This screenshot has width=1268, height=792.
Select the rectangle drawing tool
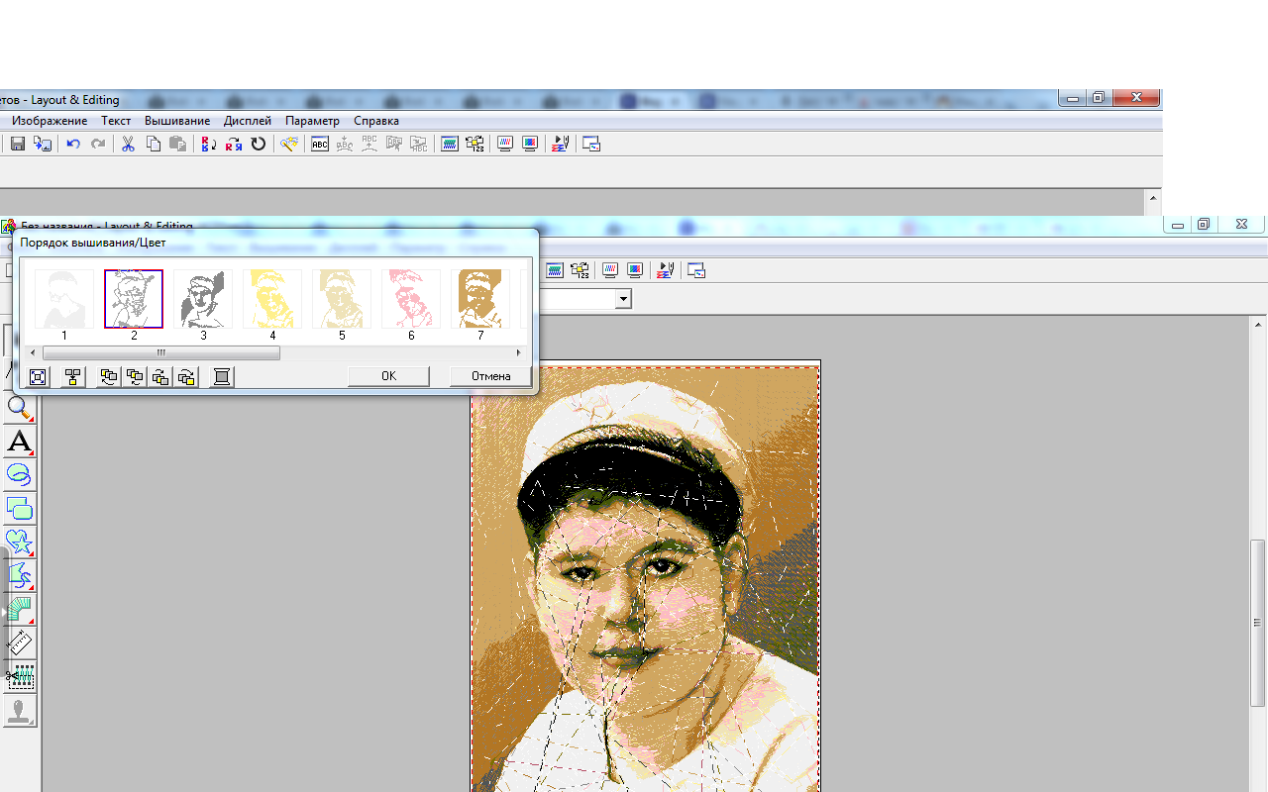[20, 509]
